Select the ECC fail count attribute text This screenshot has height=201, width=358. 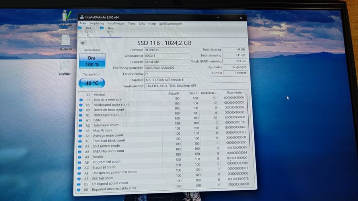coord(103,178)
